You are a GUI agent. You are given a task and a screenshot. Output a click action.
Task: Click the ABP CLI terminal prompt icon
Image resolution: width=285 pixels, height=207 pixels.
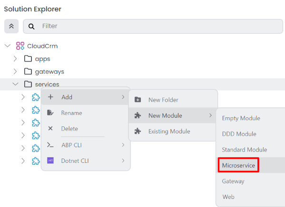pos(50,145)
